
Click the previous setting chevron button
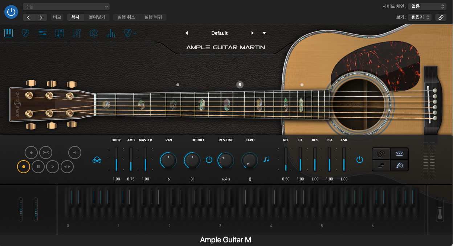point(29,17)
